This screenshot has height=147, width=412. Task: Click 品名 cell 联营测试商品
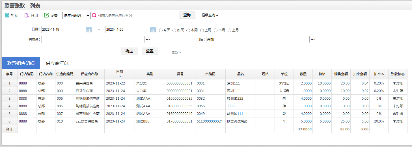coord(241,121)
